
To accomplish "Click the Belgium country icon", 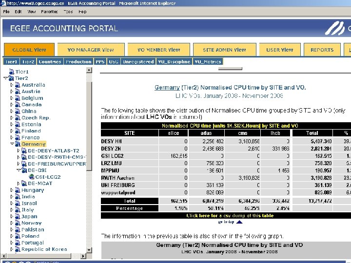I will [18, 98].
